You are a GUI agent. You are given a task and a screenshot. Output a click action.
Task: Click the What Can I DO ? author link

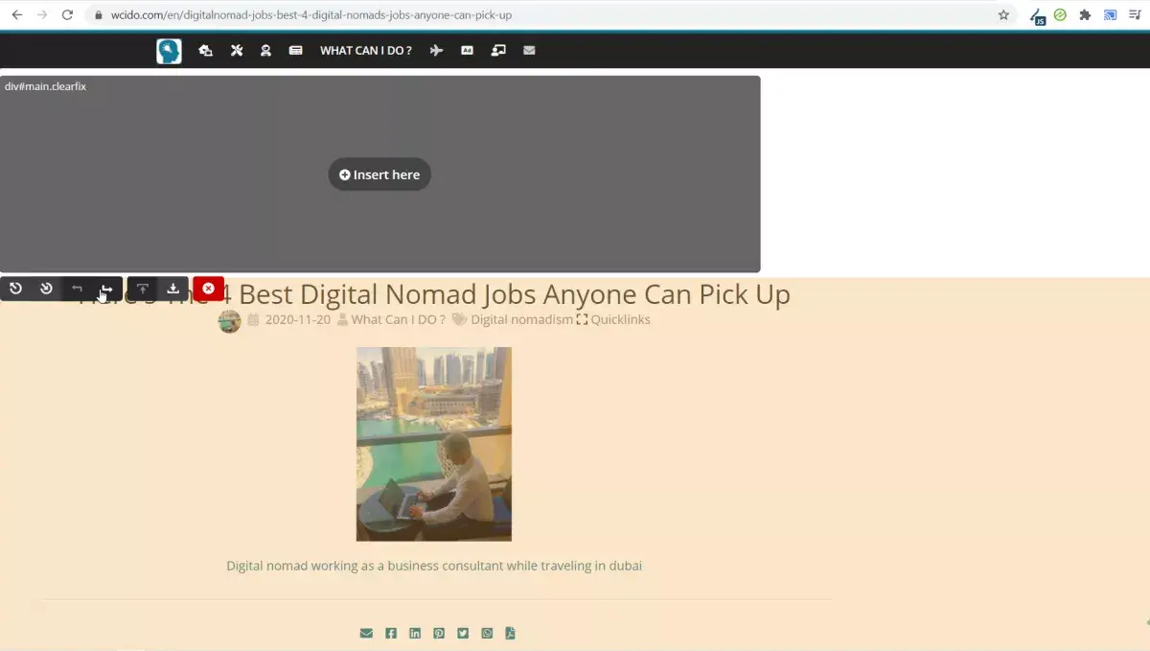398,320
